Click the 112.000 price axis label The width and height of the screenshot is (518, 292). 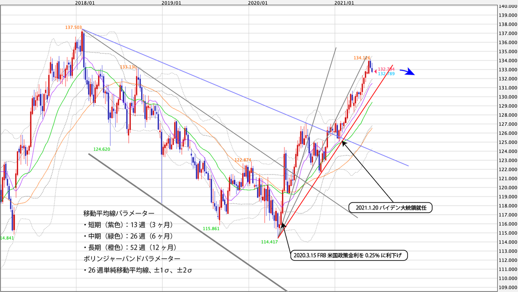[508, 260]
